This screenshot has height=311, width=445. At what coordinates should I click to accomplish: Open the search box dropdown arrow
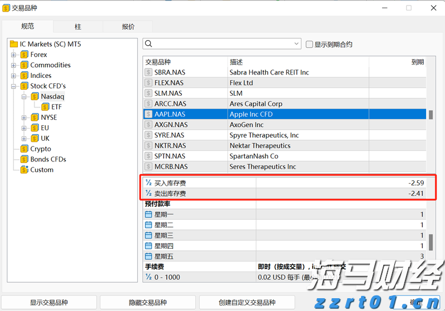point(296,44)
